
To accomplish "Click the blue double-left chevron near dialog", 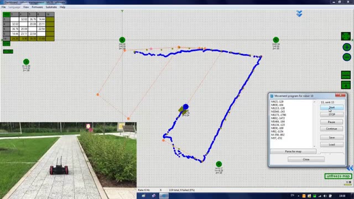I will coord(350,168).
